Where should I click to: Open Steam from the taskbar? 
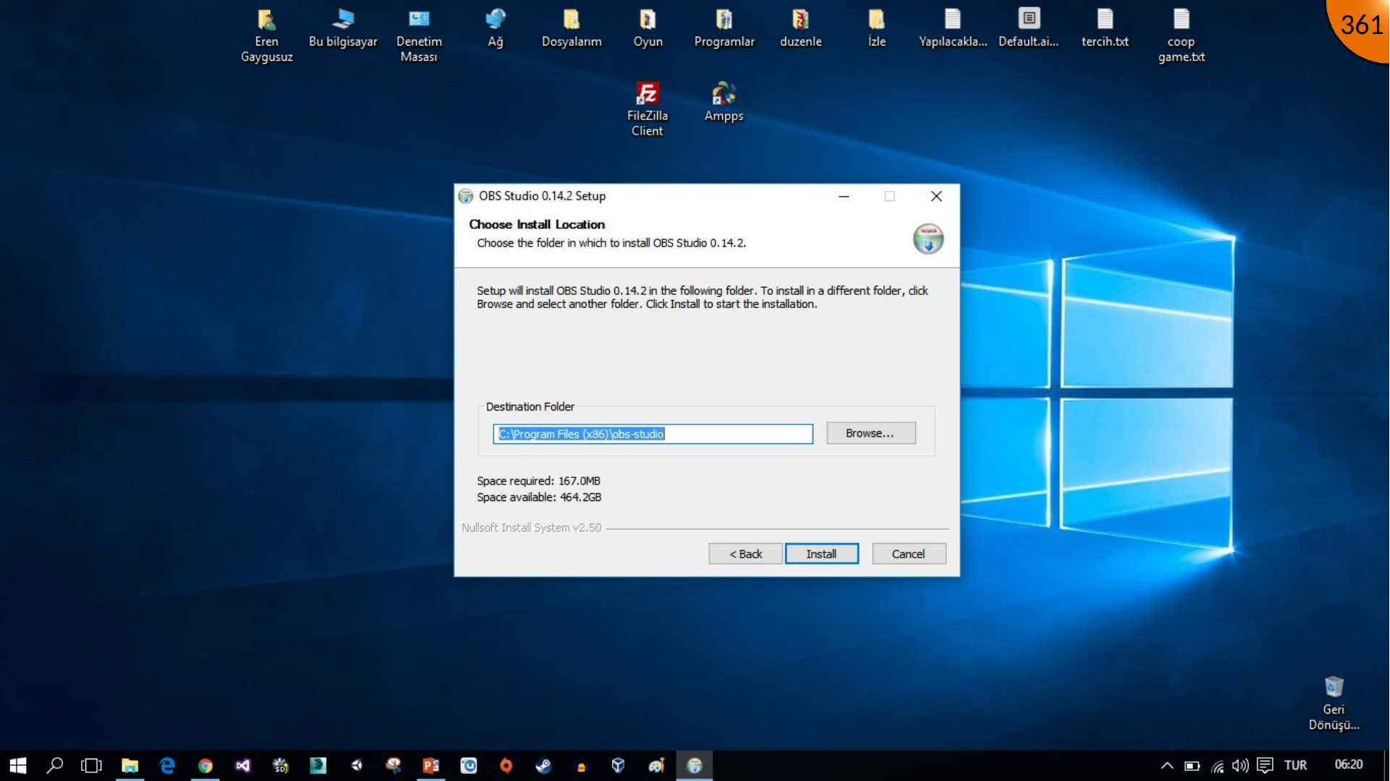[x=543, y=765]
